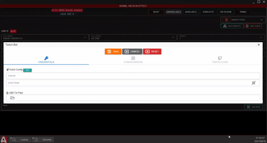The image size is (267, 143).
Task: Open the Lookup tool in the bottom bar
Action: 20,140
